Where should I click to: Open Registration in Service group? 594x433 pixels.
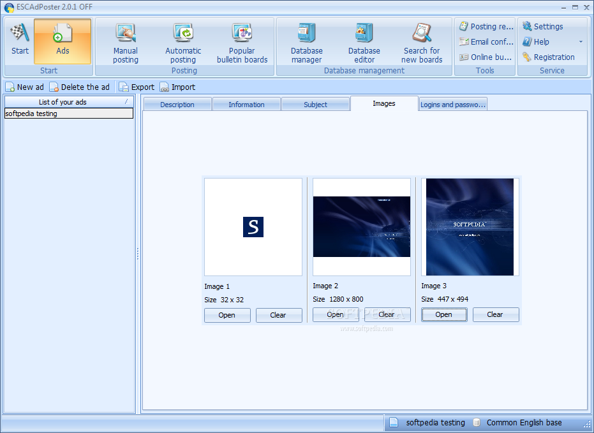coord(548,57)
